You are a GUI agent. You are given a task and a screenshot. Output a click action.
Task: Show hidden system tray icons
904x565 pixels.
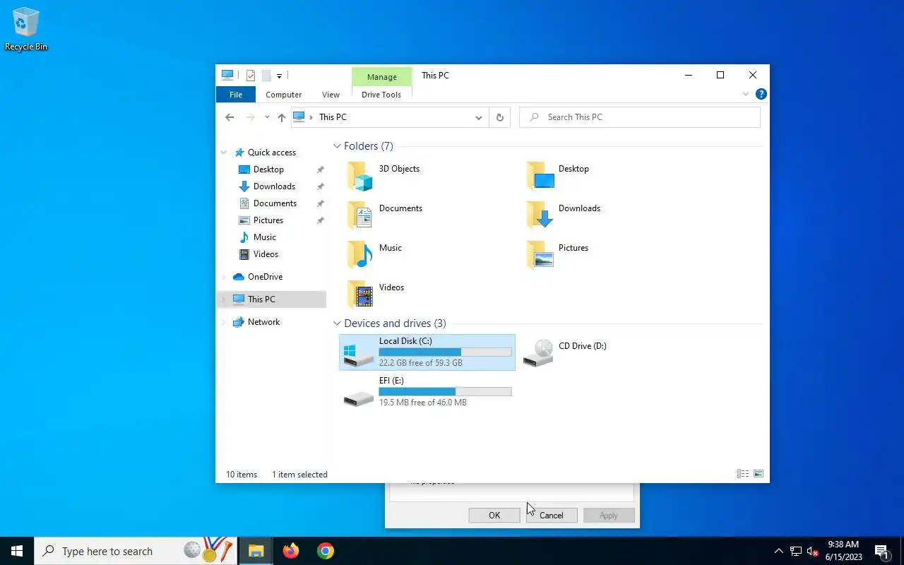(778, 551)
